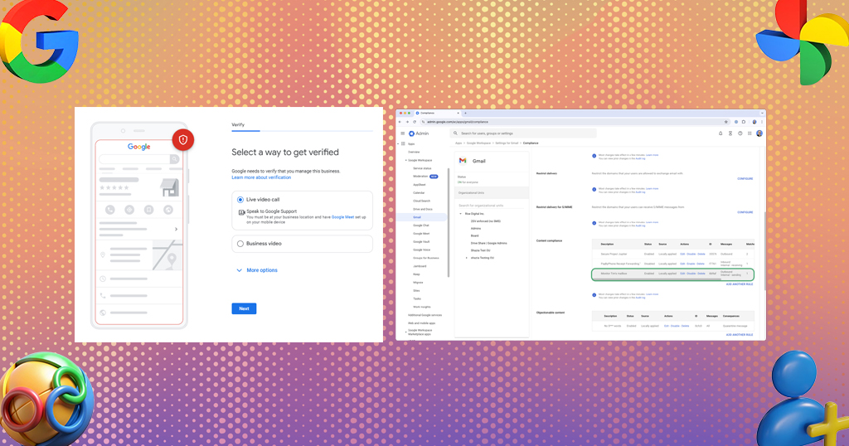Switch to the Compliance browser tab
849x446 pixels.
point(438,113)
